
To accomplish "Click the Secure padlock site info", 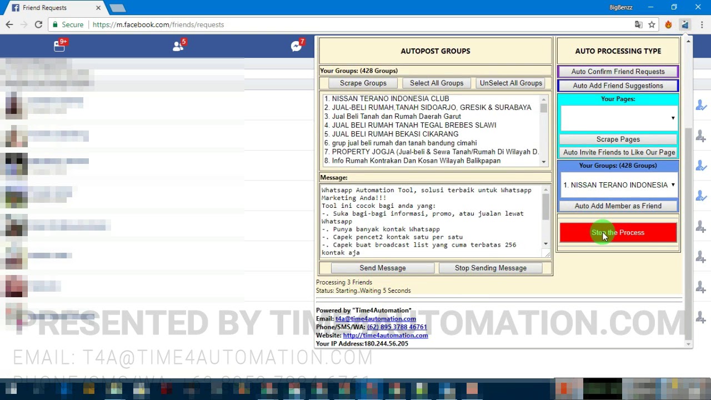I will 67,24.
